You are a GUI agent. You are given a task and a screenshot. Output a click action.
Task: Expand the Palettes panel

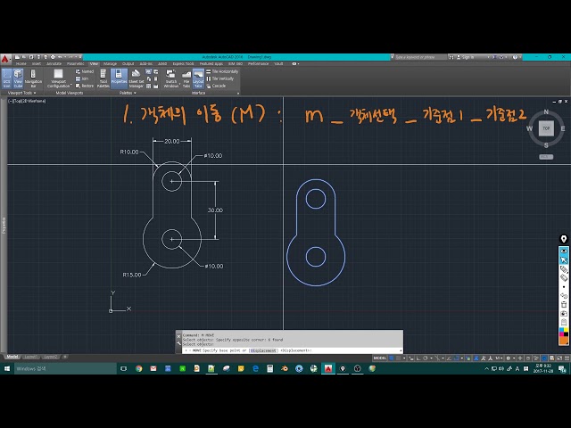(128, 93)
